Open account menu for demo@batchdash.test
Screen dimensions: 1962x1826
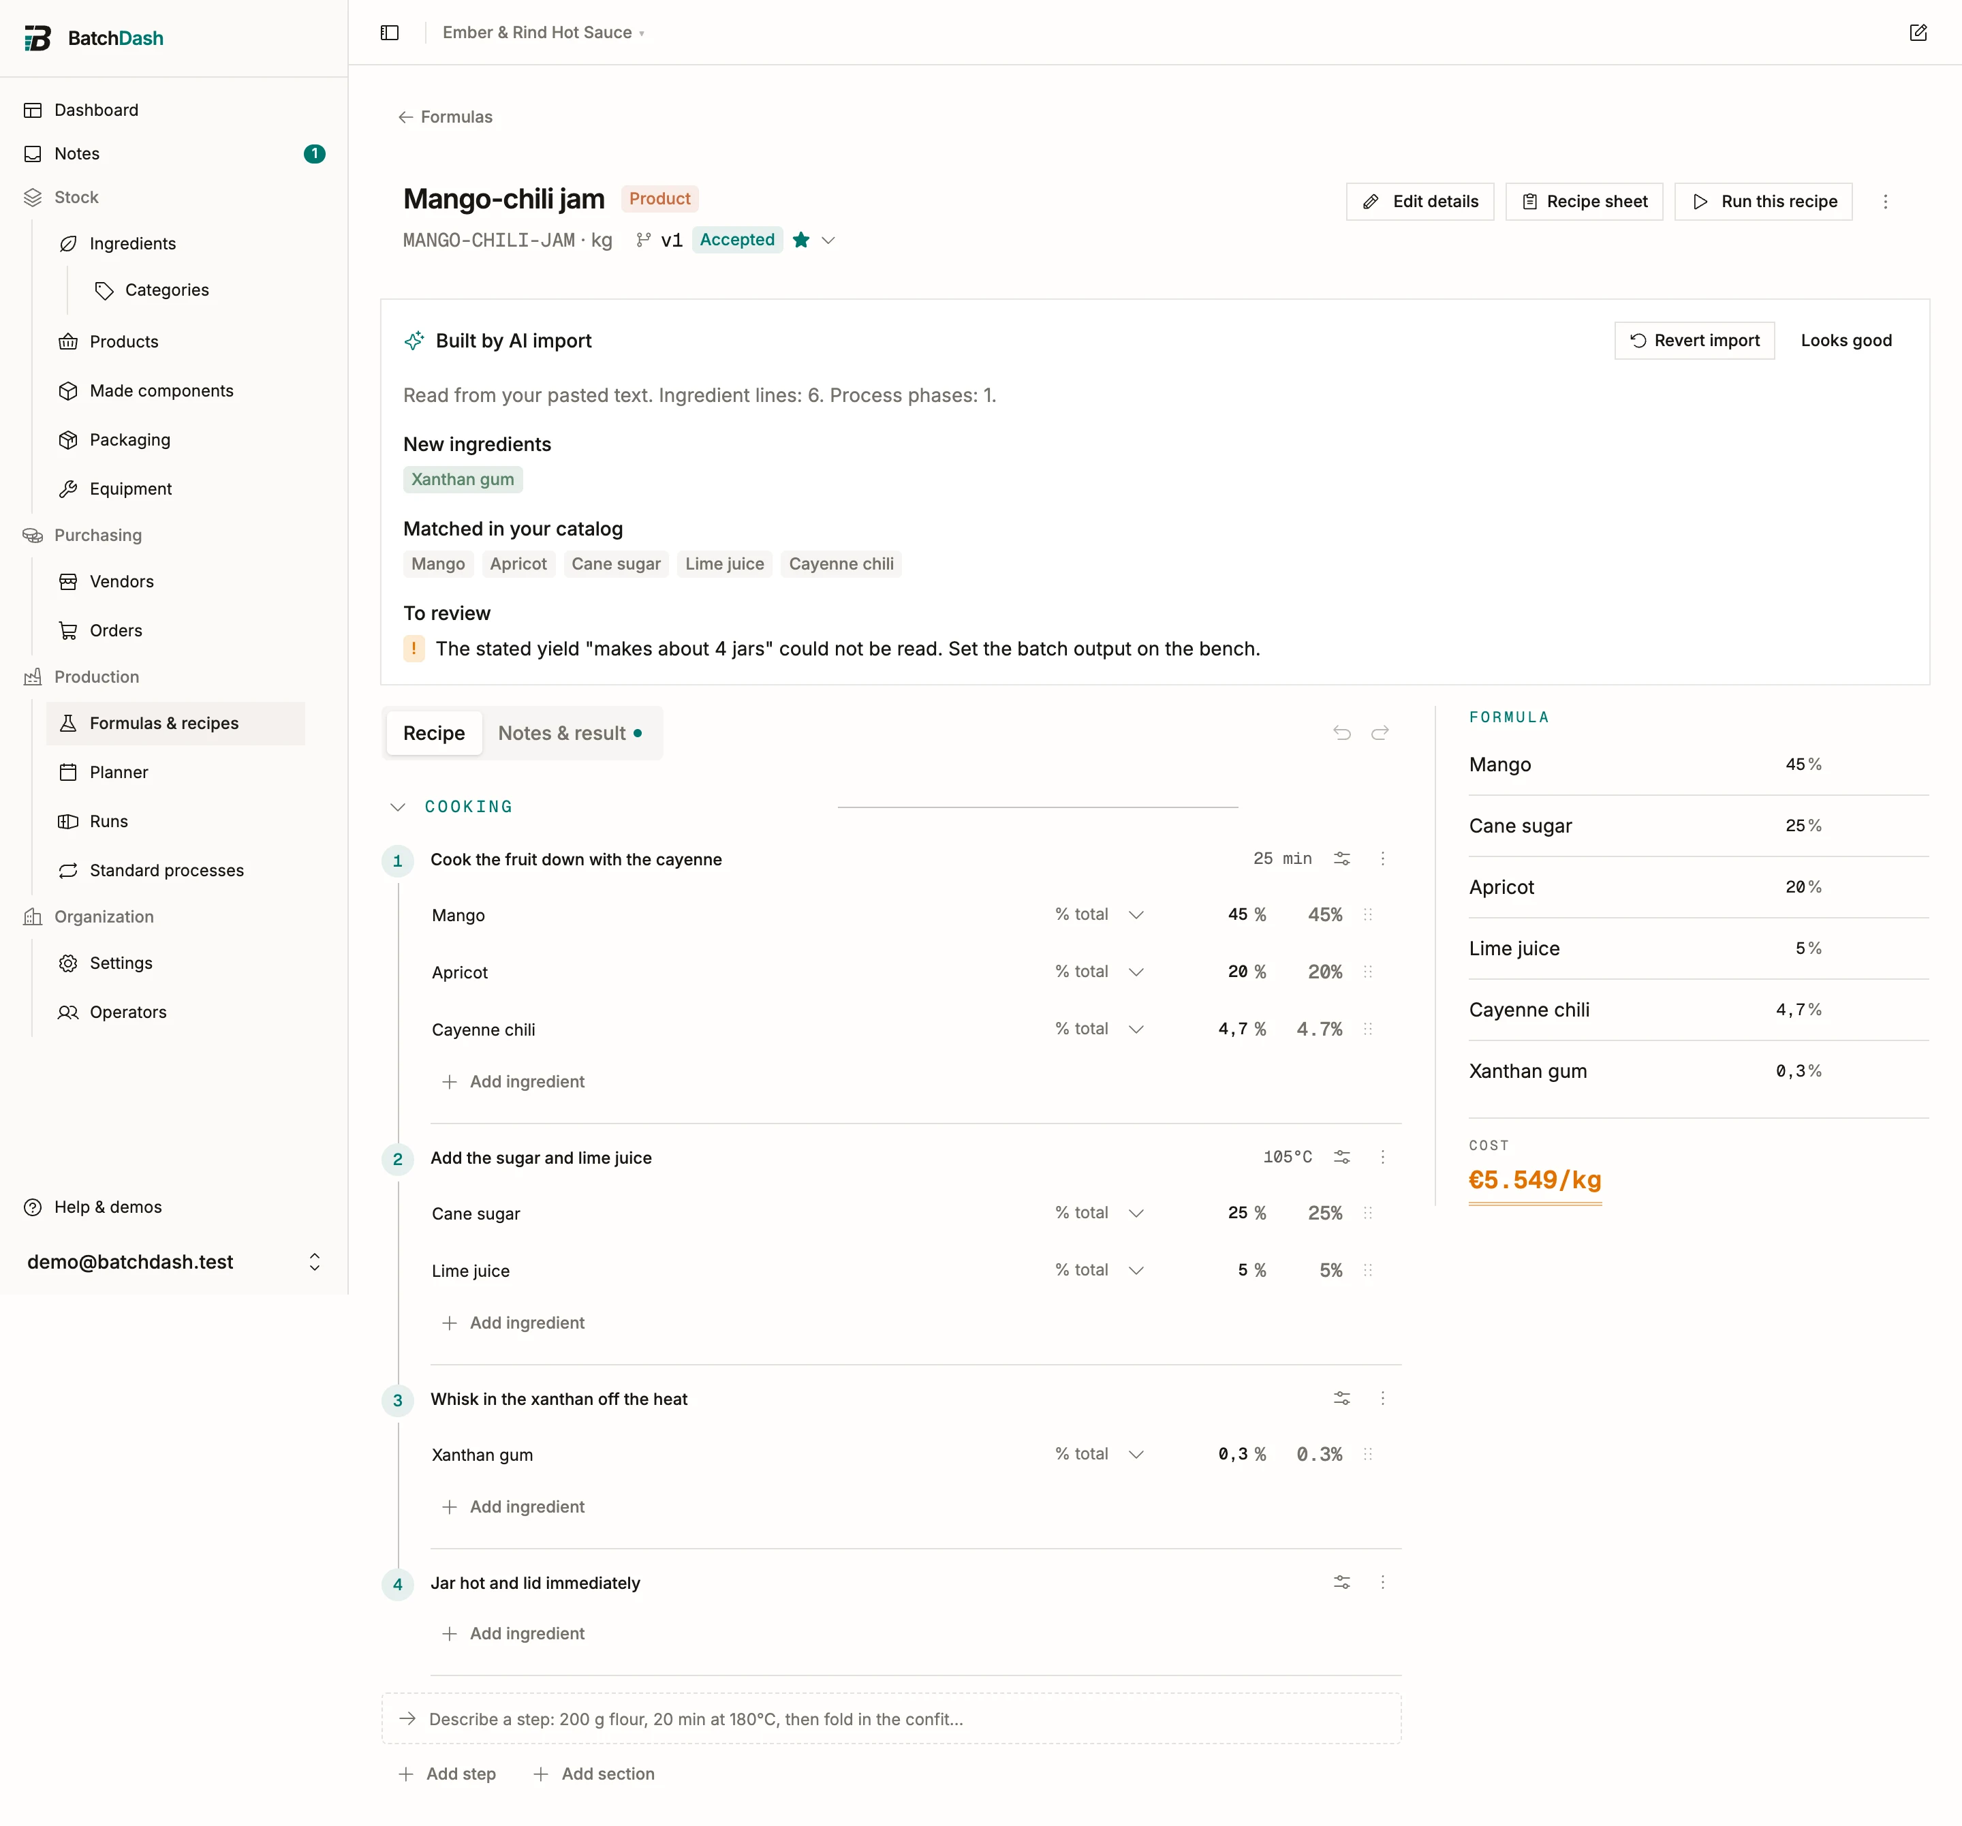click(174, 1261)
